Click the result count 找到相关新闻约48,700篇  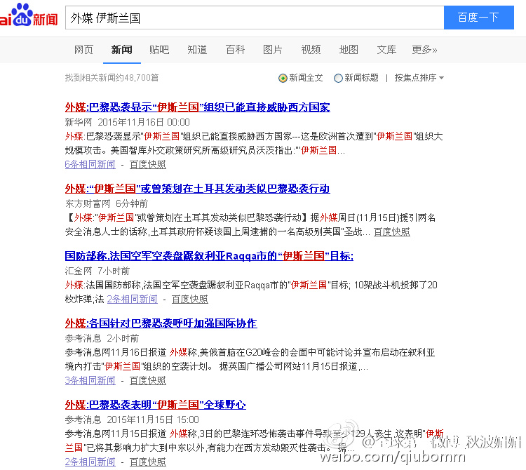pos(112,78)
